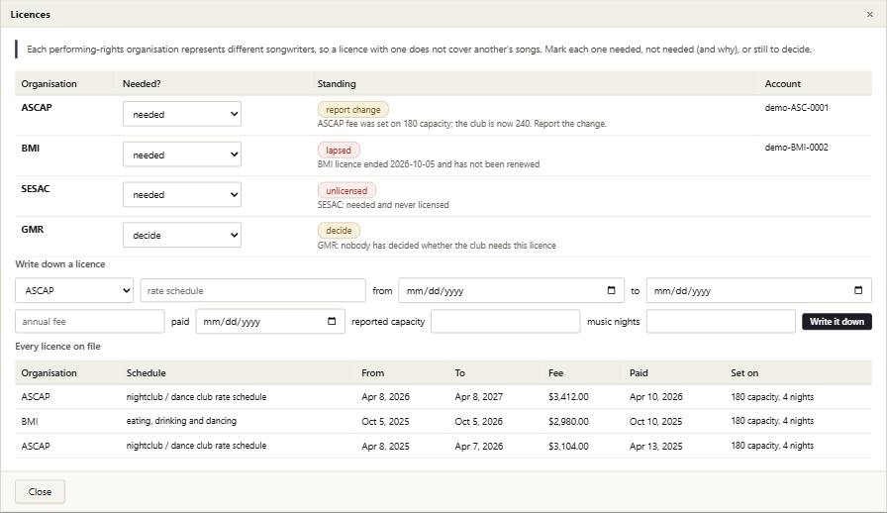The height and width of the screenshot is (513, 887).
Task: Click the Apr 8, 2027 end date cell
Action: coord(478,397)
